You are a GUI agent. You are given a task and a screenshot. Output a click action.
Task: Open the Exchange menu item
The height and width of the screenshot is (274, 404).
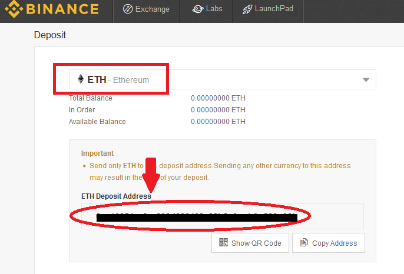[146, 9]
